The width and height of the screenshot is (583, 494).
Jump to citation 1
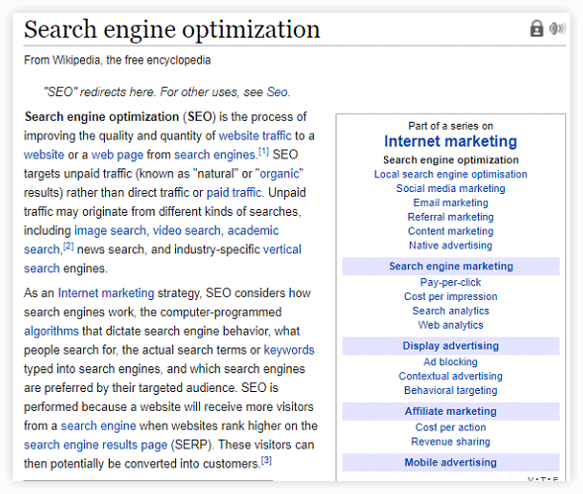pos(263,151)
